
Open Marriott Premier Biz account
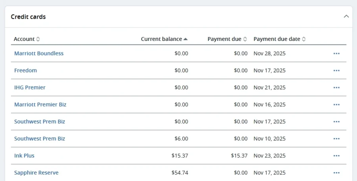(x=40, y=105)
